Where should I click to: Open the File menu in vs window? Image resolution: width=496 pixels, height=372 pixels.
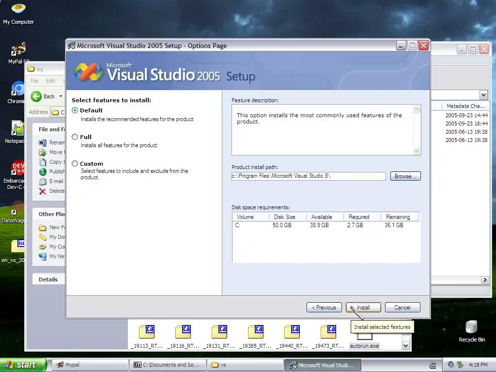[x=34, y=81]
